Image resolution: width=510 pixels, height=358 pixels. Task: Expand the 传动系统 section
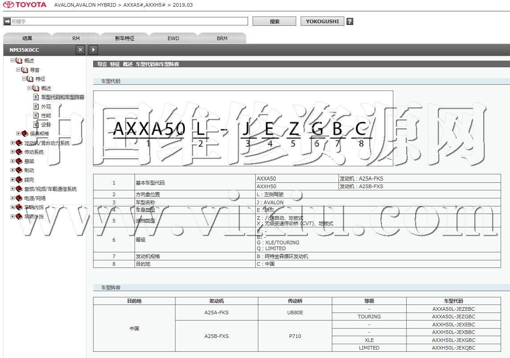pyautogui.click(x=13, y=152)
